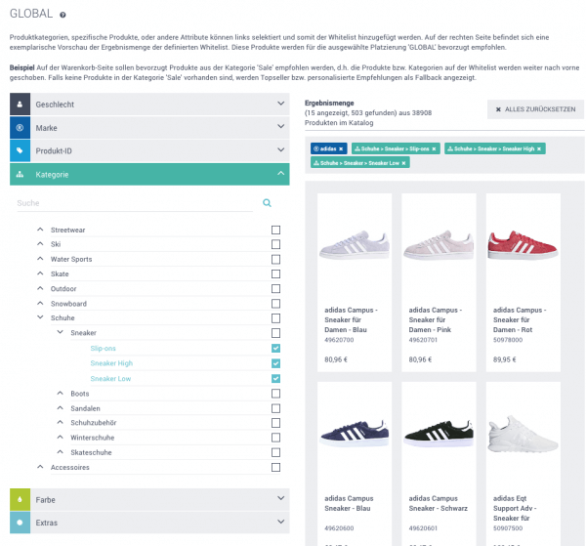Open the Marke filter section
Image resolution: width=586 pixels, height=546 pixels.
[149, 127]
